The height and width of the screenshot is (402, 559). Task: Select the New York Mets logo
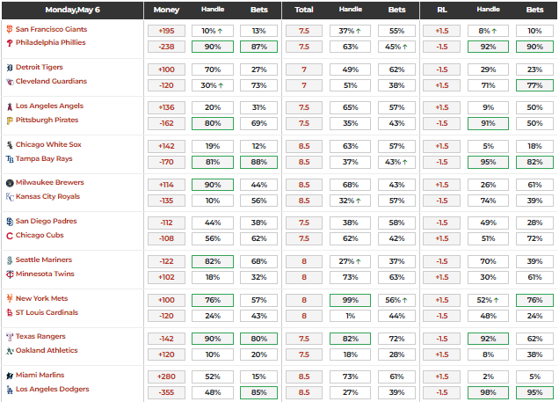point(10,299)
